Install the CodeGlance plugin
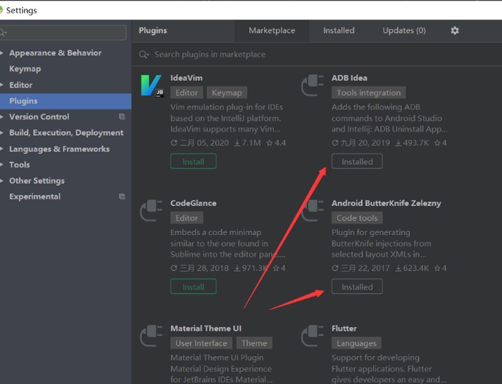The image size is (502, 384). [194, 287]
